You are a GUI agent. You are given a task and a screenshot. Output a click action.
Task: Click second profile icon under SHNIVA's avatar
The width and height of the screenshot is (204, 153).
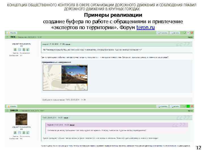pos(19,133)
